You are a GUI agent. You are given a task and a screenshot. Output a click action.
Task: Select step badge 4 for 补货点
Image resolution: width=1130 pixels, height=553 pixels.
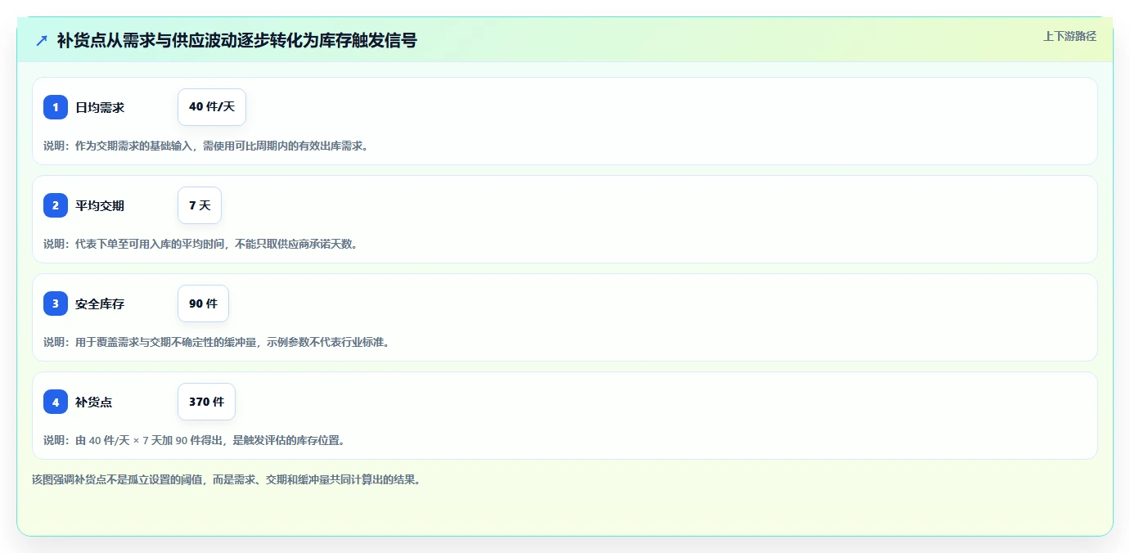click(56, 402)
